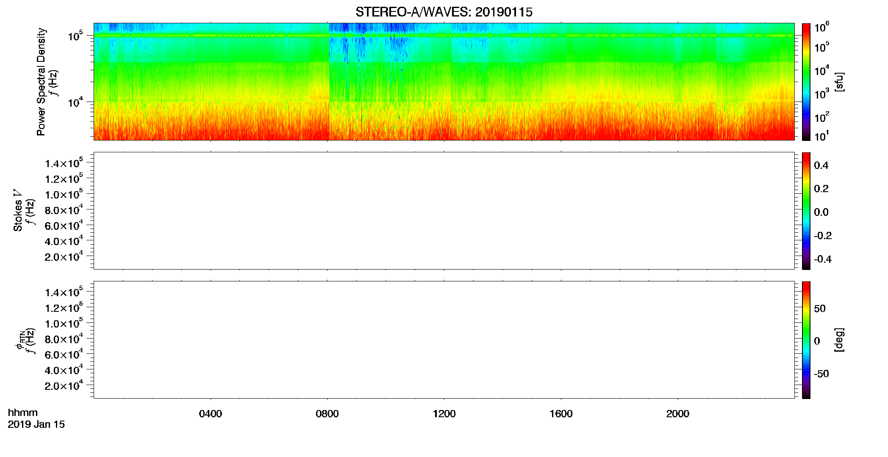This screenshot has width=888, height=457.
Task: Click inside the empty Stokes V panel
Action: tap(444, 211)
